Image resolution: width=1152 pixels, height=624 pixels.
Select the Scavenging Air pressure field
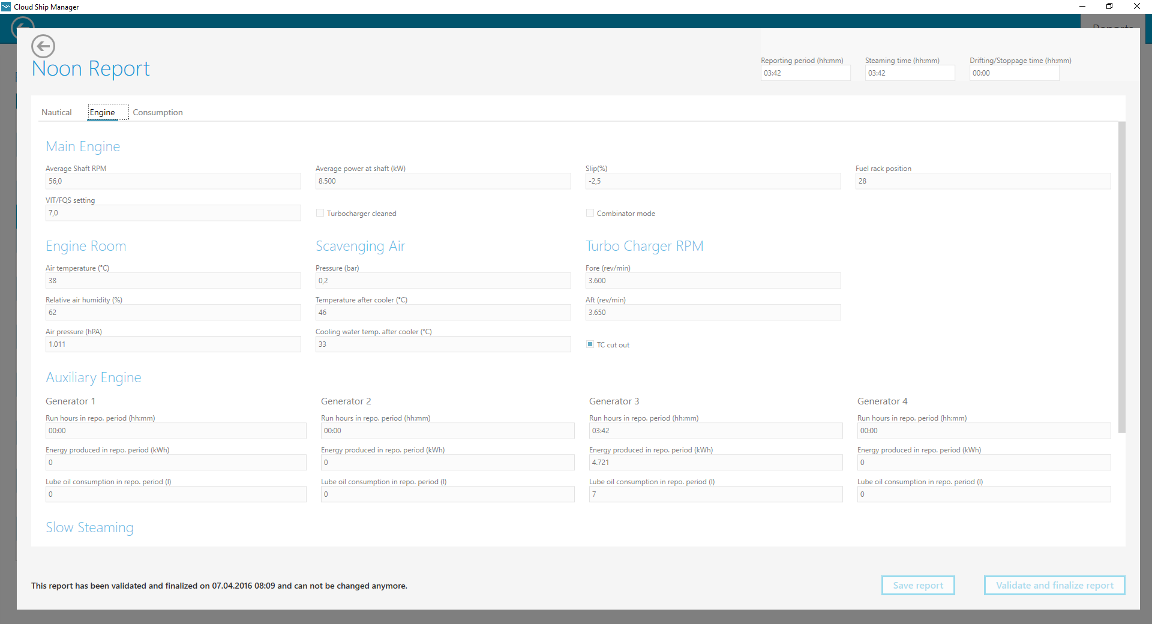pyautogui.click(x=443, y=281)
